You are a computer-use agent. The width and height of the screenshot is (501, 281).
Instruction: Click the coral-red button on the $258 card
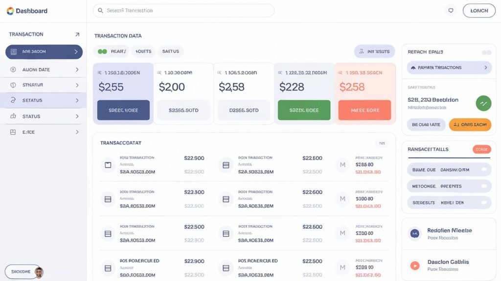coord(364,110)
